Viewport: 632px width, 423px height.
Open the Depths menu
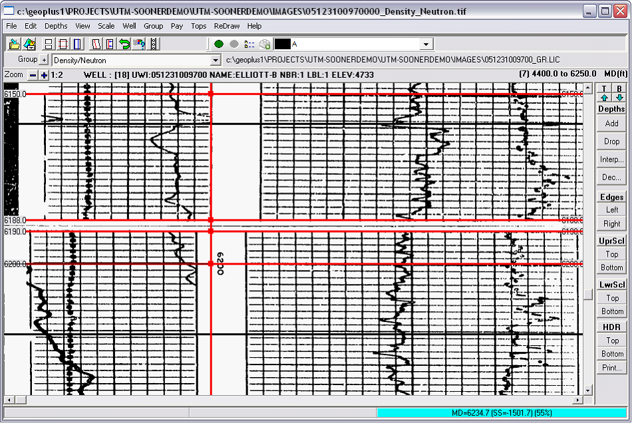(x=56, y=26)
